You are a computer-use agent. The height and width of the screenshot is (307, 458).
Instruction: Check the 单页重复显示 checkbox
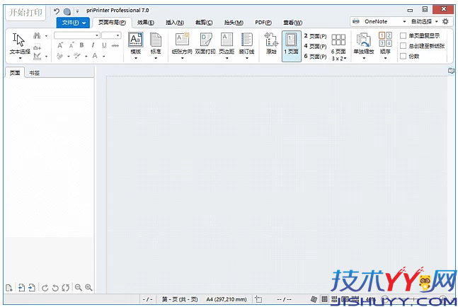pyautogui.click(x=403, y=36)
